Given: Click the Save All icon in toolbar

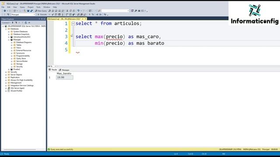Looking at the screenshot, I should tap(31, 11).
